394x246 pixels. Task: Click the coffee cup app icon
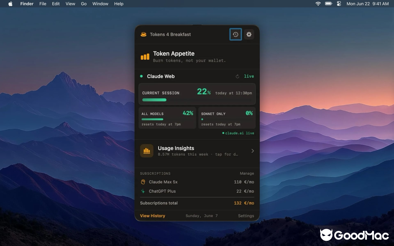click(143, 34)
